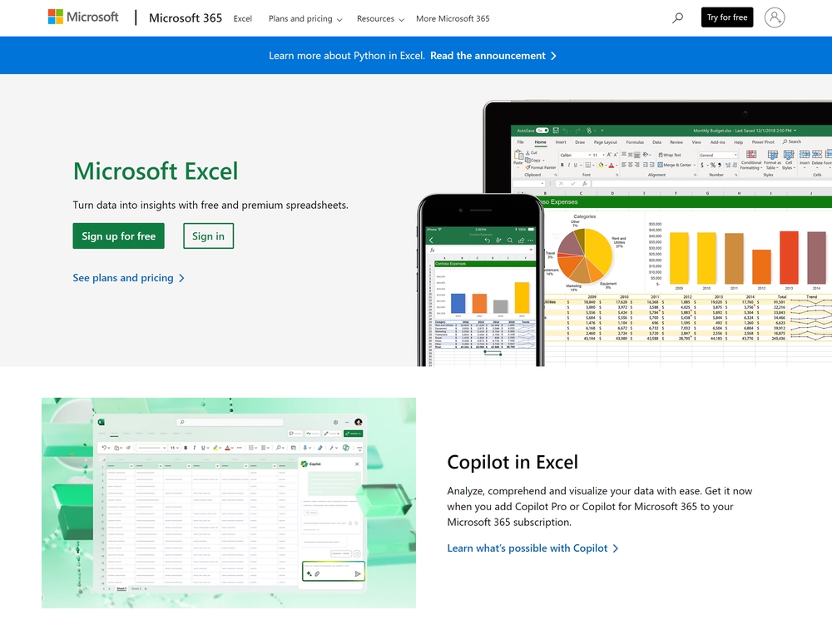Viewport: 832px width, 630px height.
Task: Open the search magnifier
Action: (677, 17)
